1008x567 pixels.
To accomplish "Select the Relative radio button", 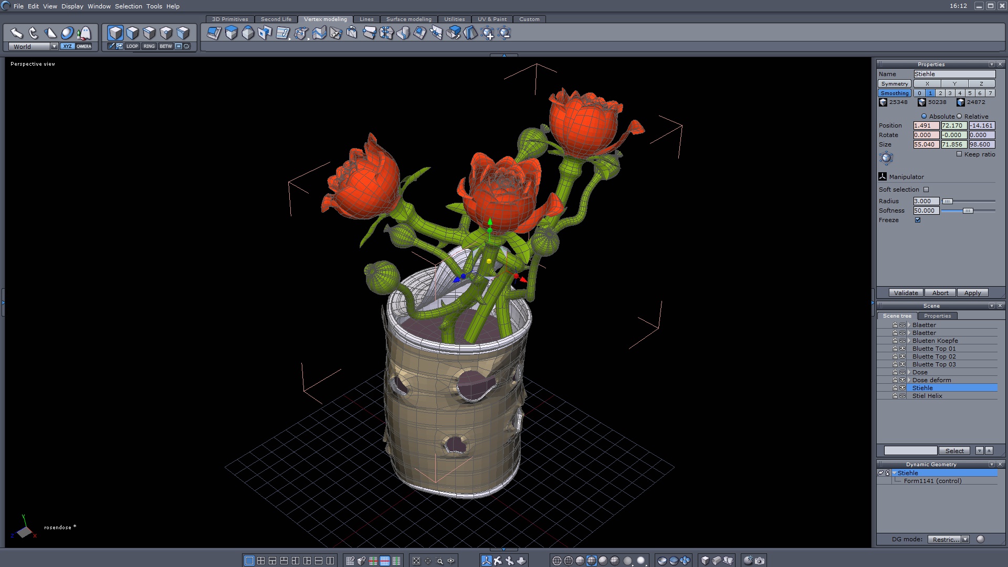I will click(959, 117).
